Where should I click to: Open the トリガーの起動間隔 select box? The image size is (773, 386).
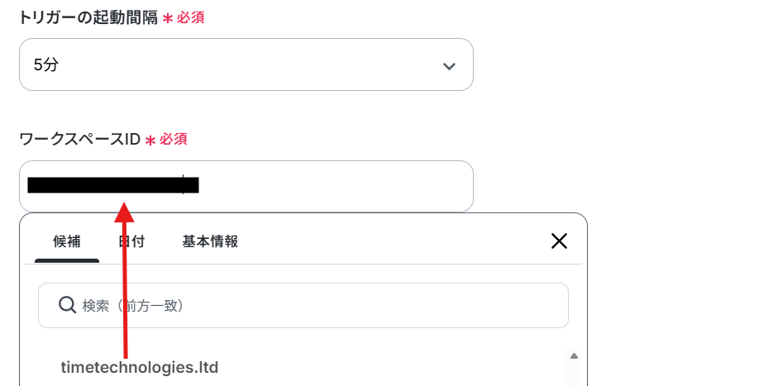(x=246, y=64)
